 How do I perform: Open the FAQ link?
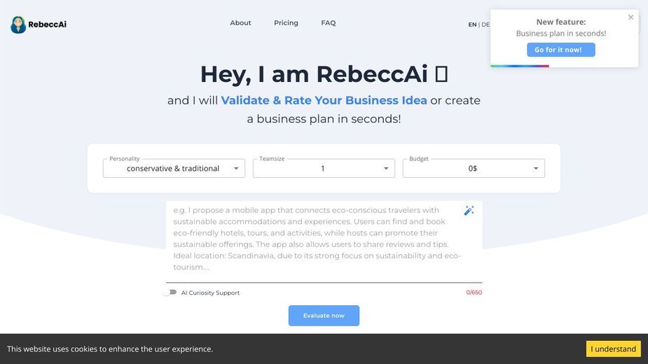pos(328,22)
